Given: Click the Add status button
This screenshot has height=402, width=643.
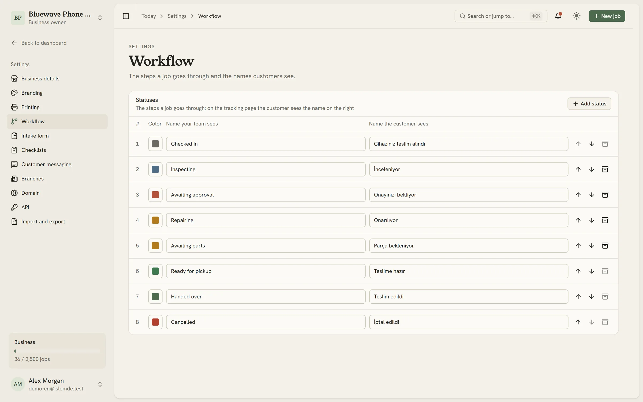Looking at the screenshot, I should (589, 104).
